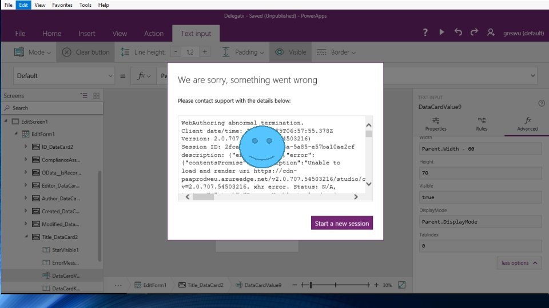
Task: Click EditForm1 breadcrumb
Action: pyautogui.click(x=150, y=285)
